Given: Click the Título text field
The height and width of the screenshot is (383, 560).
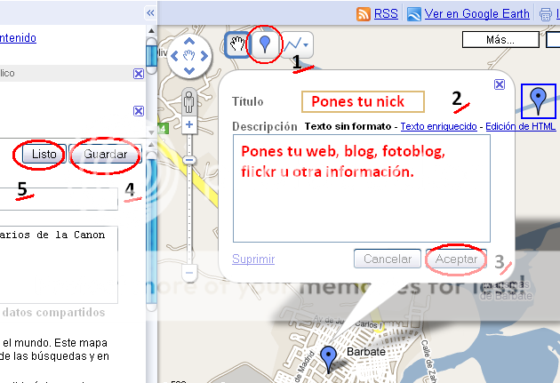Looking at the screenshot, I should click(363, 101).
